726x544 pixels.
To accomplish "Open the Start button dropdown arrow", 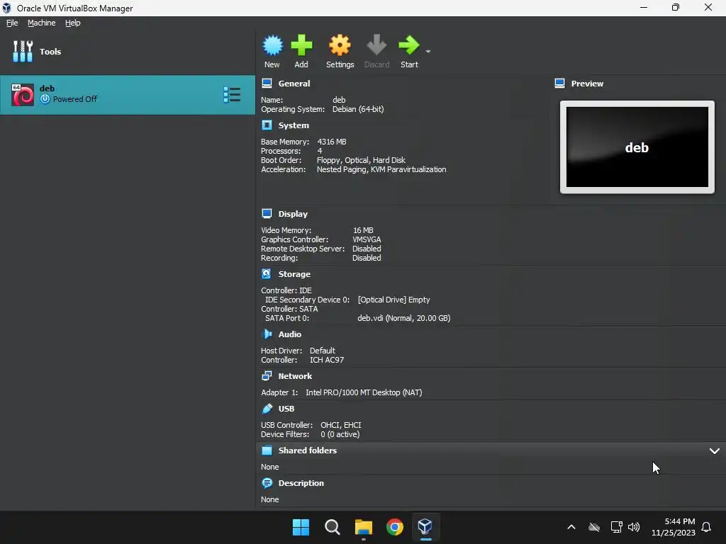I will (x=428, y=51).
